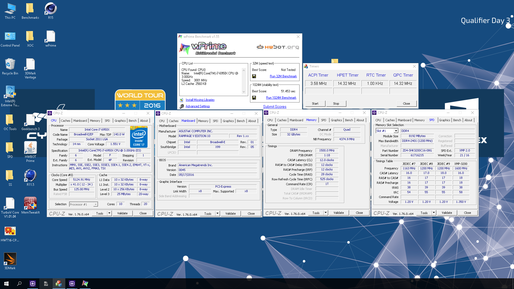514x289 pixels.
Task: Click Tools button in Mainboard CPU-Z window
Action: (x=208, y=214)
